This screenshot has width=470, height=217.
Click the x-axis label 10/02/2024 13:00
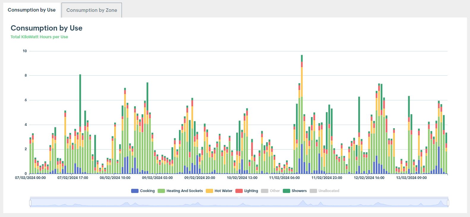[x=242, y=178]
